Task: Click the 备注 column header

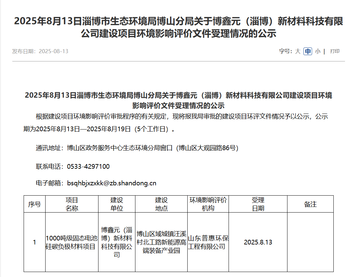Action: [310, 204]
